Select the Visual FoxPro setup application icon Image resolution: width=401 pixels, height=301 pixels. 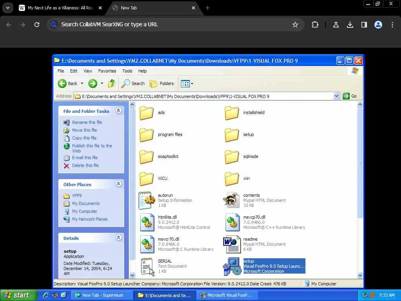(x=232, y=267)
